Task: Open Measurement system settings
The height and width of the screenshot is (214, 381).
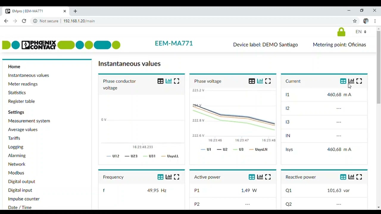Action: 29,121
